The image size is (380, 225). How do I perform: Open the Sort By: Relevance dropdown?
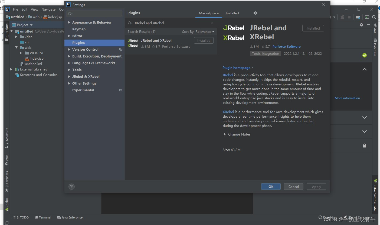tap(198, 32)
